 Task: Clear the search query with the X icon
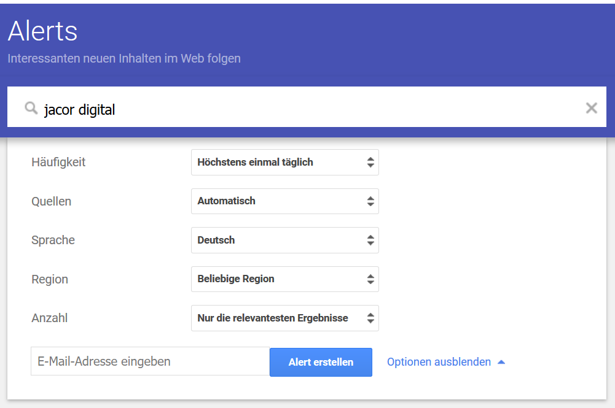click(591, 108)
